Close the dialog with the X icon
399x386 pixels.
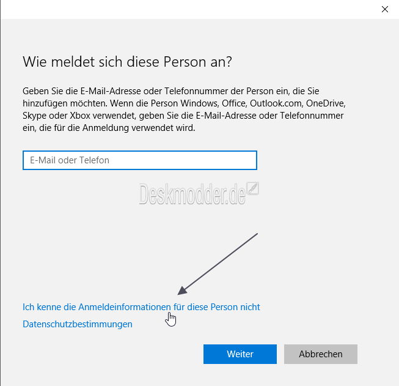pos(385,9)
